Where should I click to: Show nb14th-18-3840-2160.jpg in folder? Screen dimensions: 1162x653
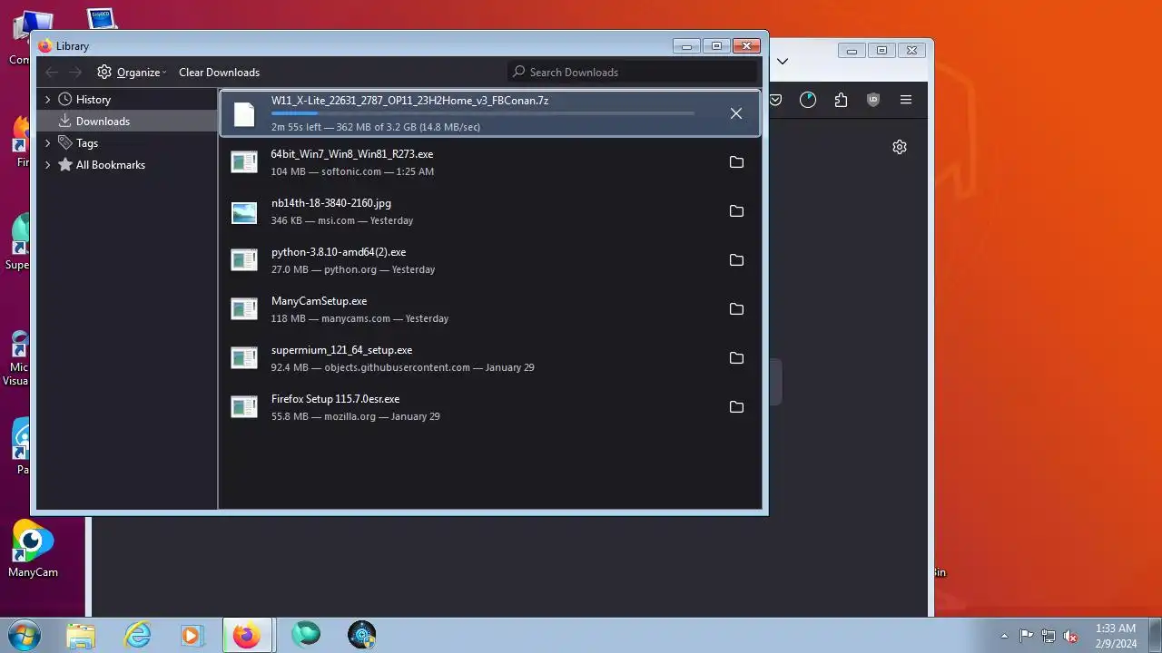[736, 211]
